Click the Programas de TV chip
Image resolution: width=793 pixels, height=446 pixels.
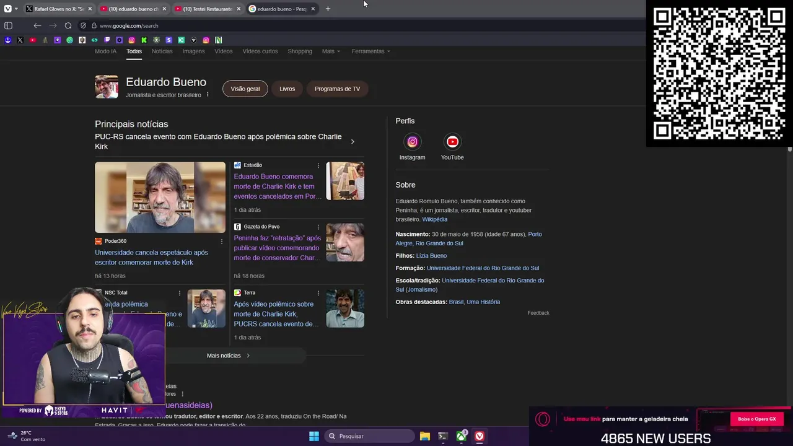pos(337,89)
